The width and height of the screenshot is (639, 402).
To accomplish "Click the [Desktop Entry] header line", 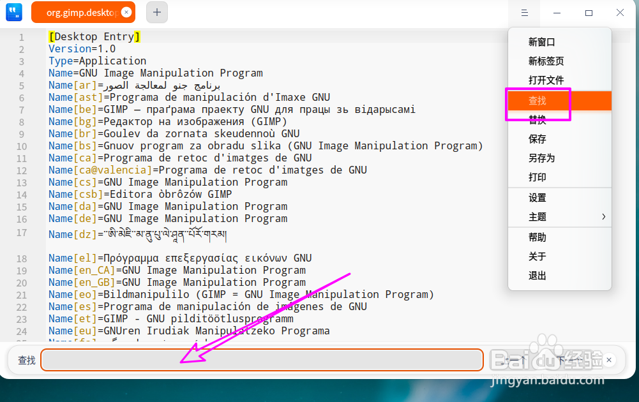I will click(x=94, y=36).
